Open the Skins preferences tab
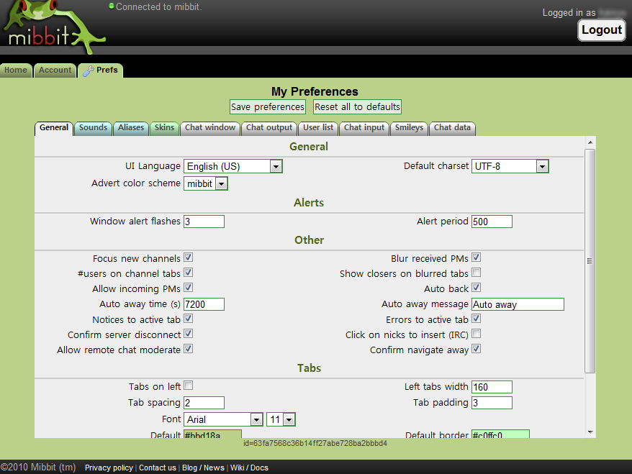Screen dimensions: 632x474 coord(164,127)
